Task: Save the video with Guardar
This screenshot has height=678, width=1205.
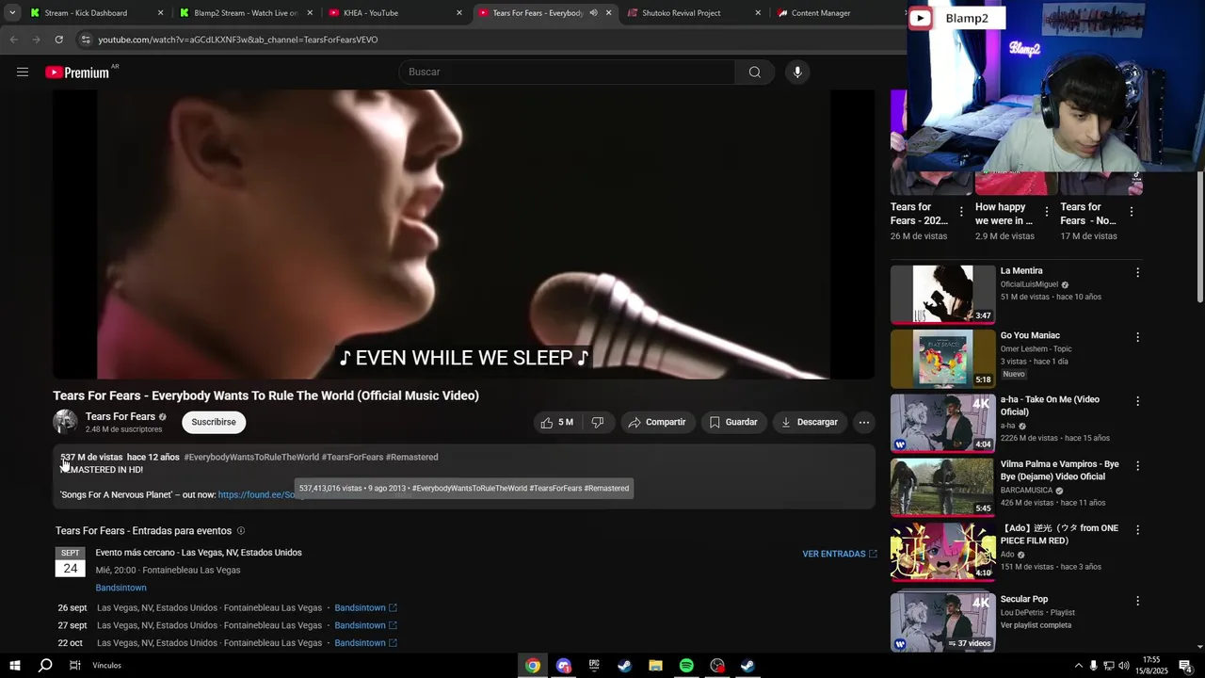Action: (x=733, y=422)
